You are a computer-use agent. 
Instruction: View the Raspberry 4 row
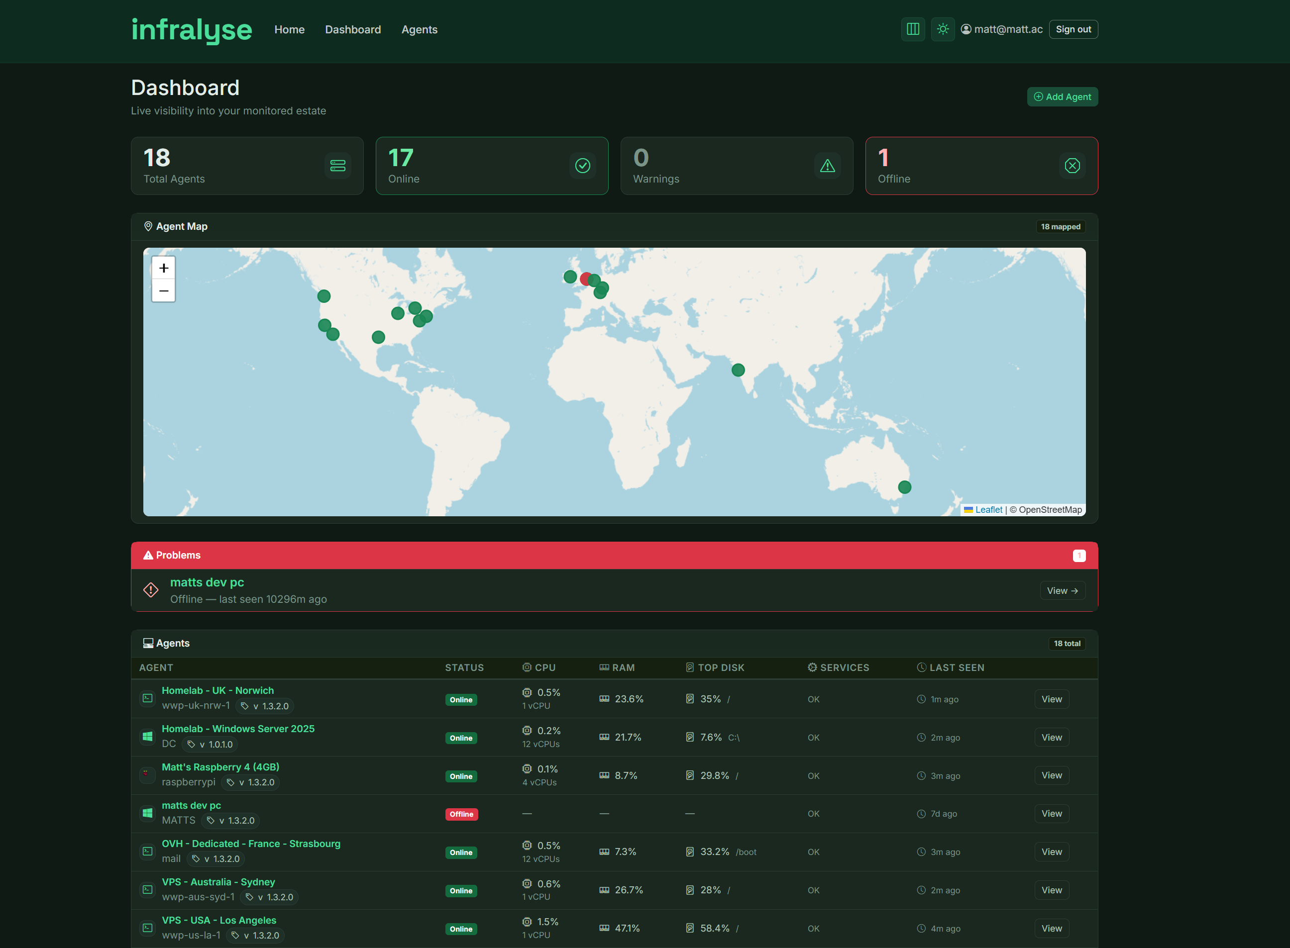1051,775
